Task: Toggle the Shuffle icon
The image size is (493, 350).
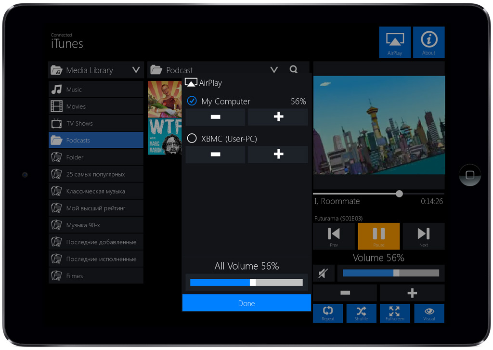Action: 361,313
